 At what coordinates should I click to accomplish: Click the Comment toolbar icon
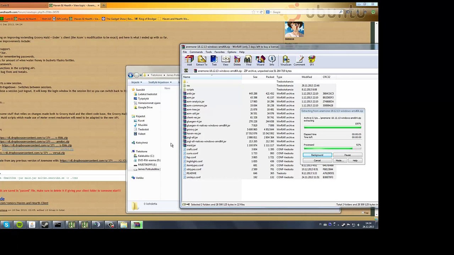tap(299, 61)
